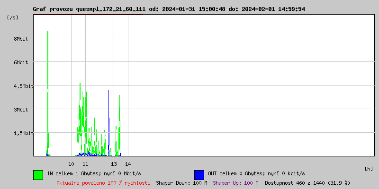379x189 pixels.
Task: Click hour 14 on the time axis
Action: pos(128,164)
